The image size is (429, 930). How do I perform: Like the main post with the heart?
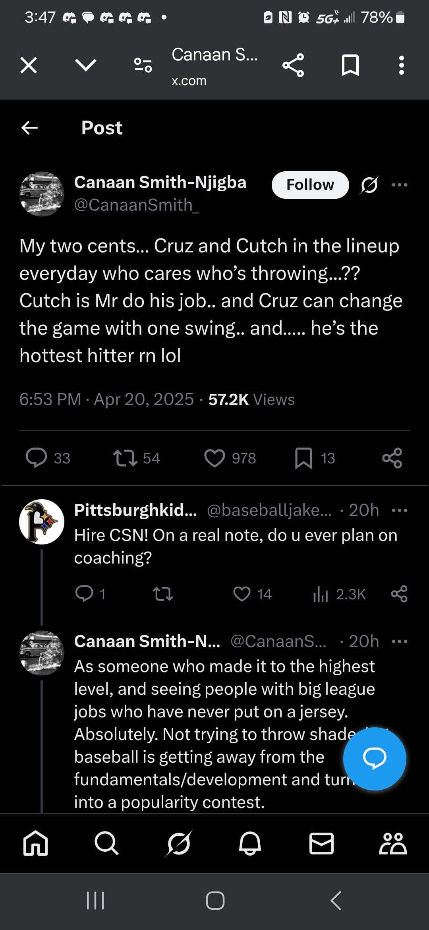pos(214,458)
